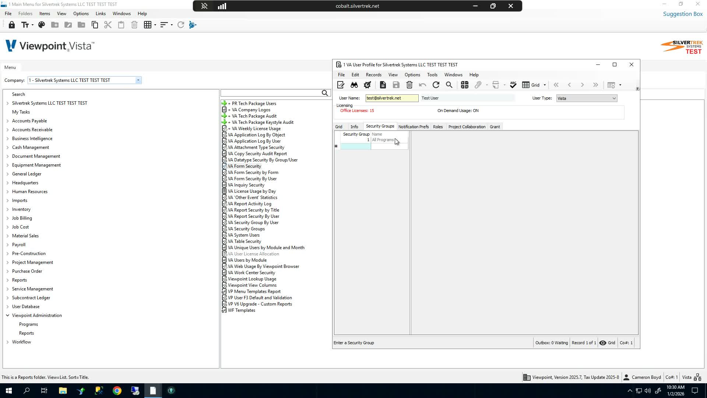Image resolution: width=707 pixels, height=398 pixels.
Task: Click the undo arrow icon in User Profile
Action: coord(423,85)
